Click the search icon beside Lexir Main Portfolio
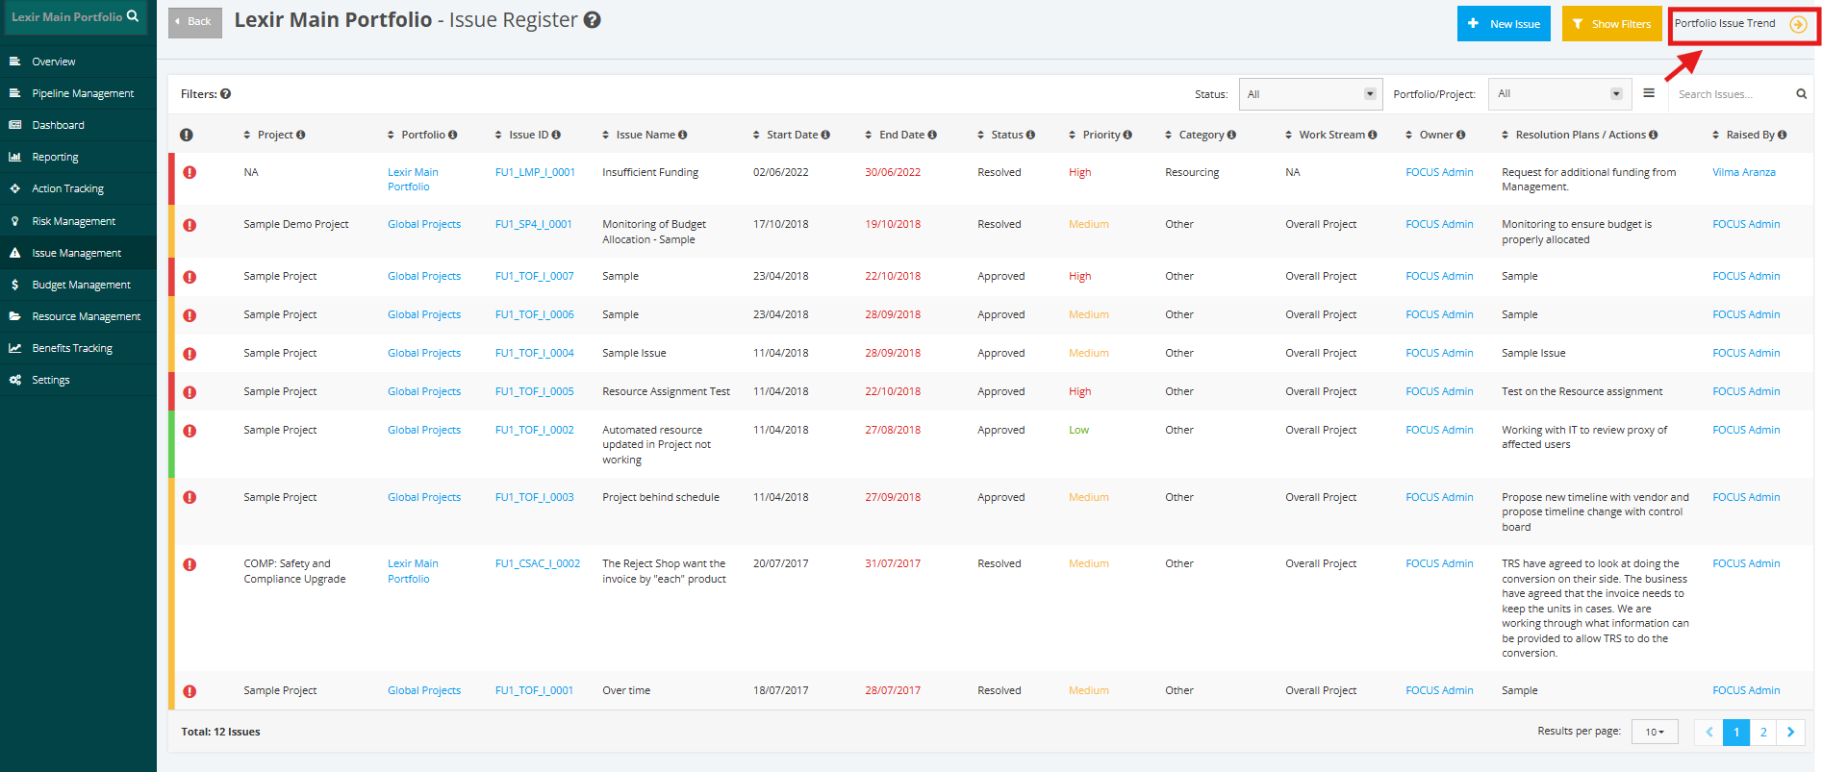Image resolution: width=1822 pixels, height=772 pixels. (133, 16)
